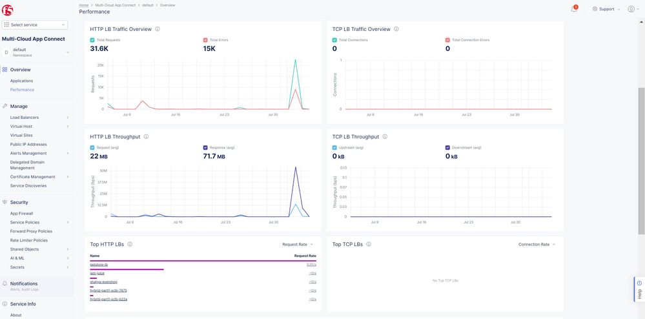Click the user account profile icon
645x319 pixels.
point(631,9)
